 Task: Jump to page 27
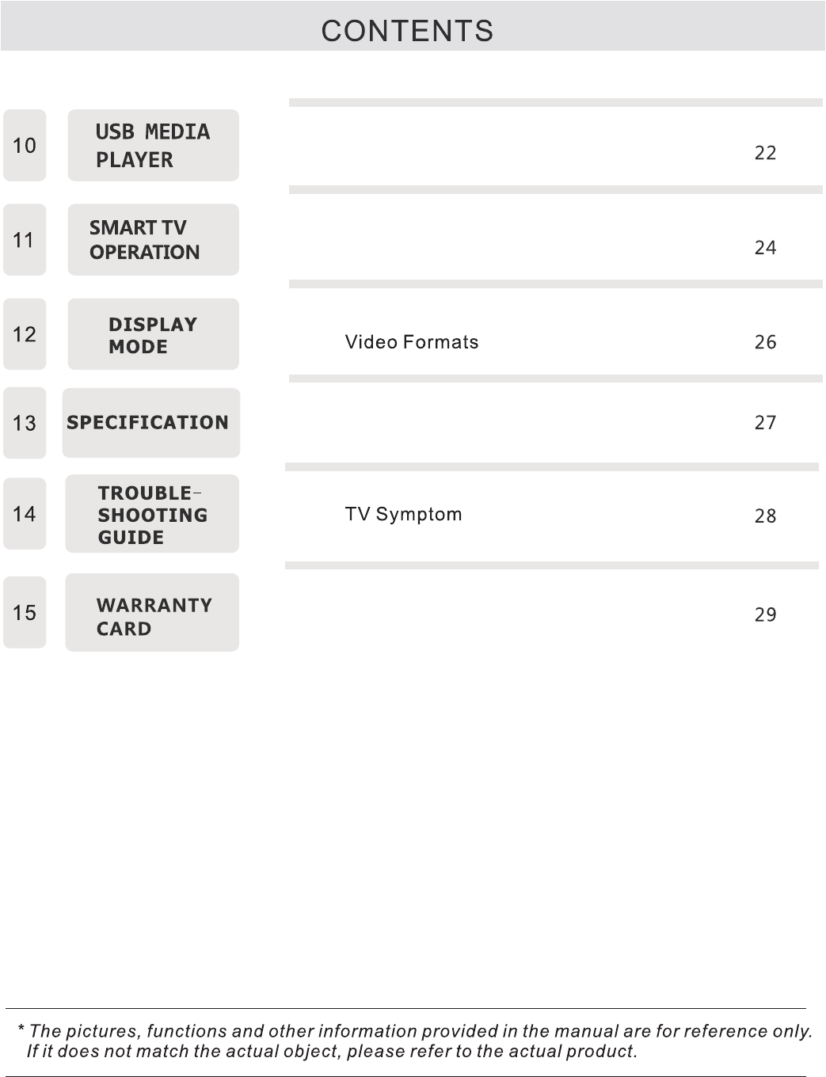point(765,423)
